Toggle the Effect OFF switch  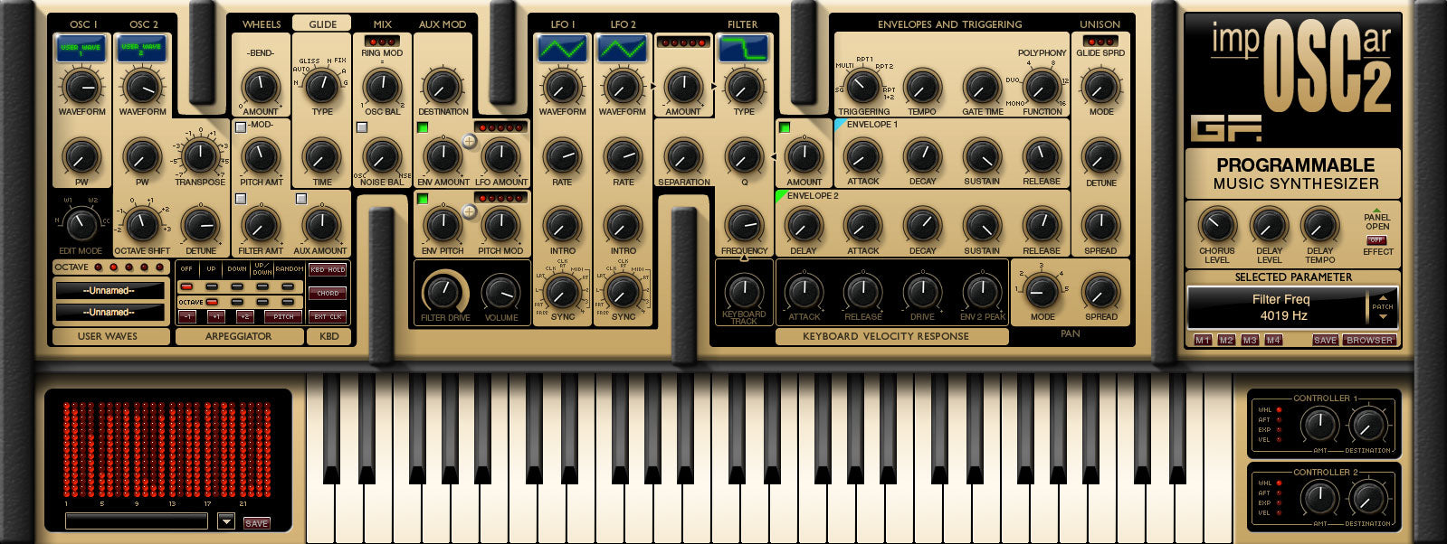pos(1376,240)
